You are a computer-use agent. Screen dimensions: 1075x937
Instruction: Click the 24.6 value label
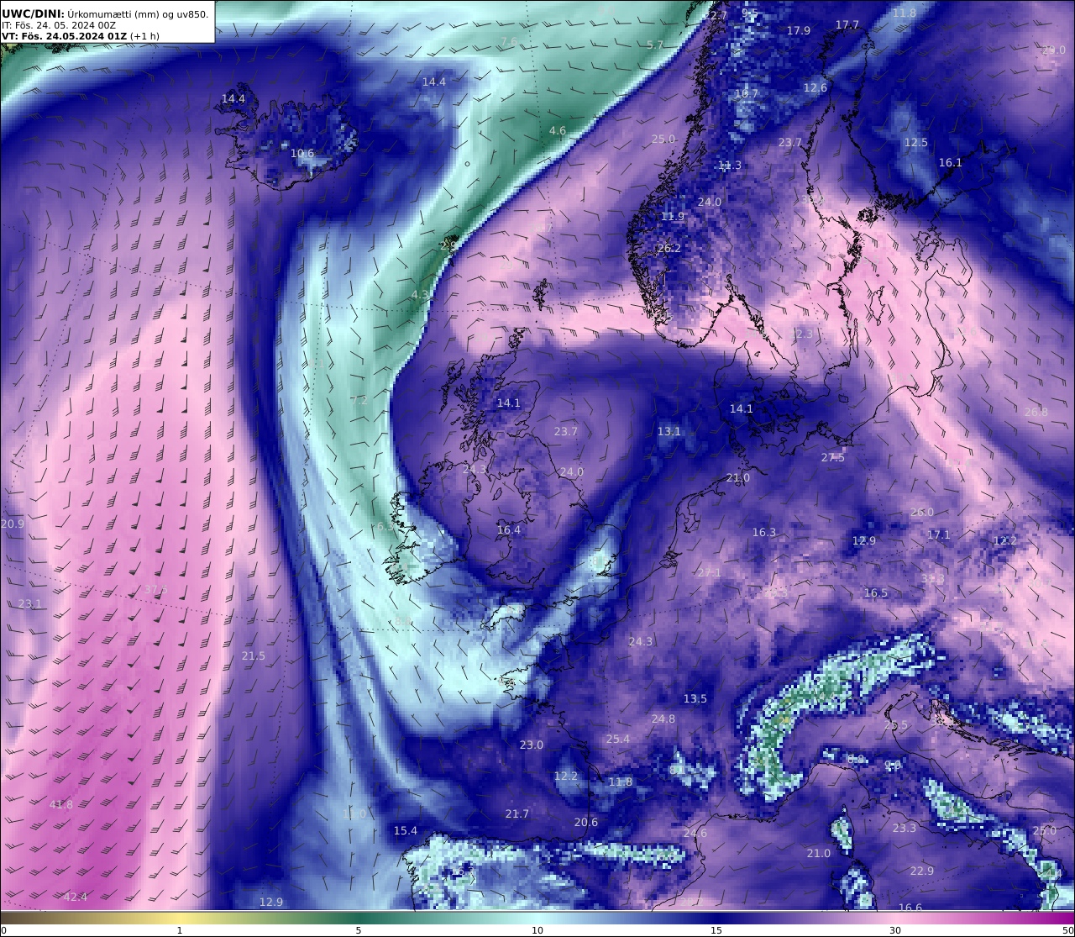click(x=695, y=834)
